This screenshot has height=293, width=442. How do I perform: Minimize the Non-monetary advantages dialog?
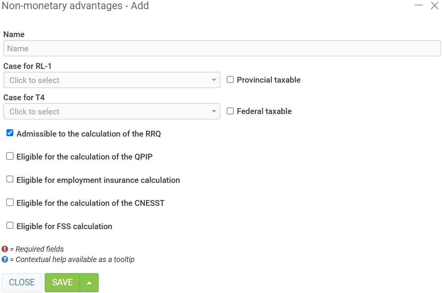click(418, 5)
